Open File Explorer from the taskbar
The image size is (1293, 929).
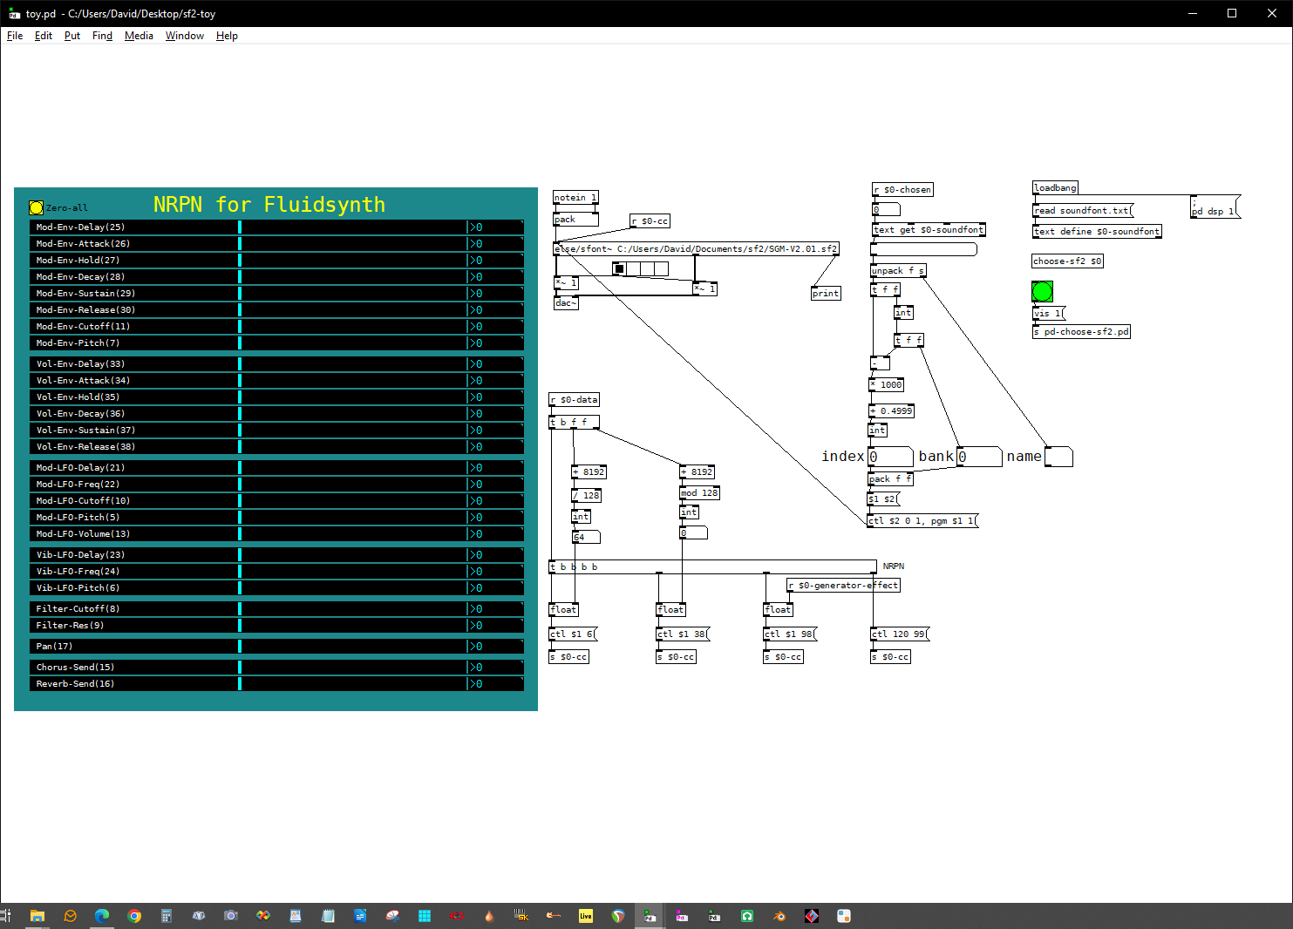(x=37, y=916)
